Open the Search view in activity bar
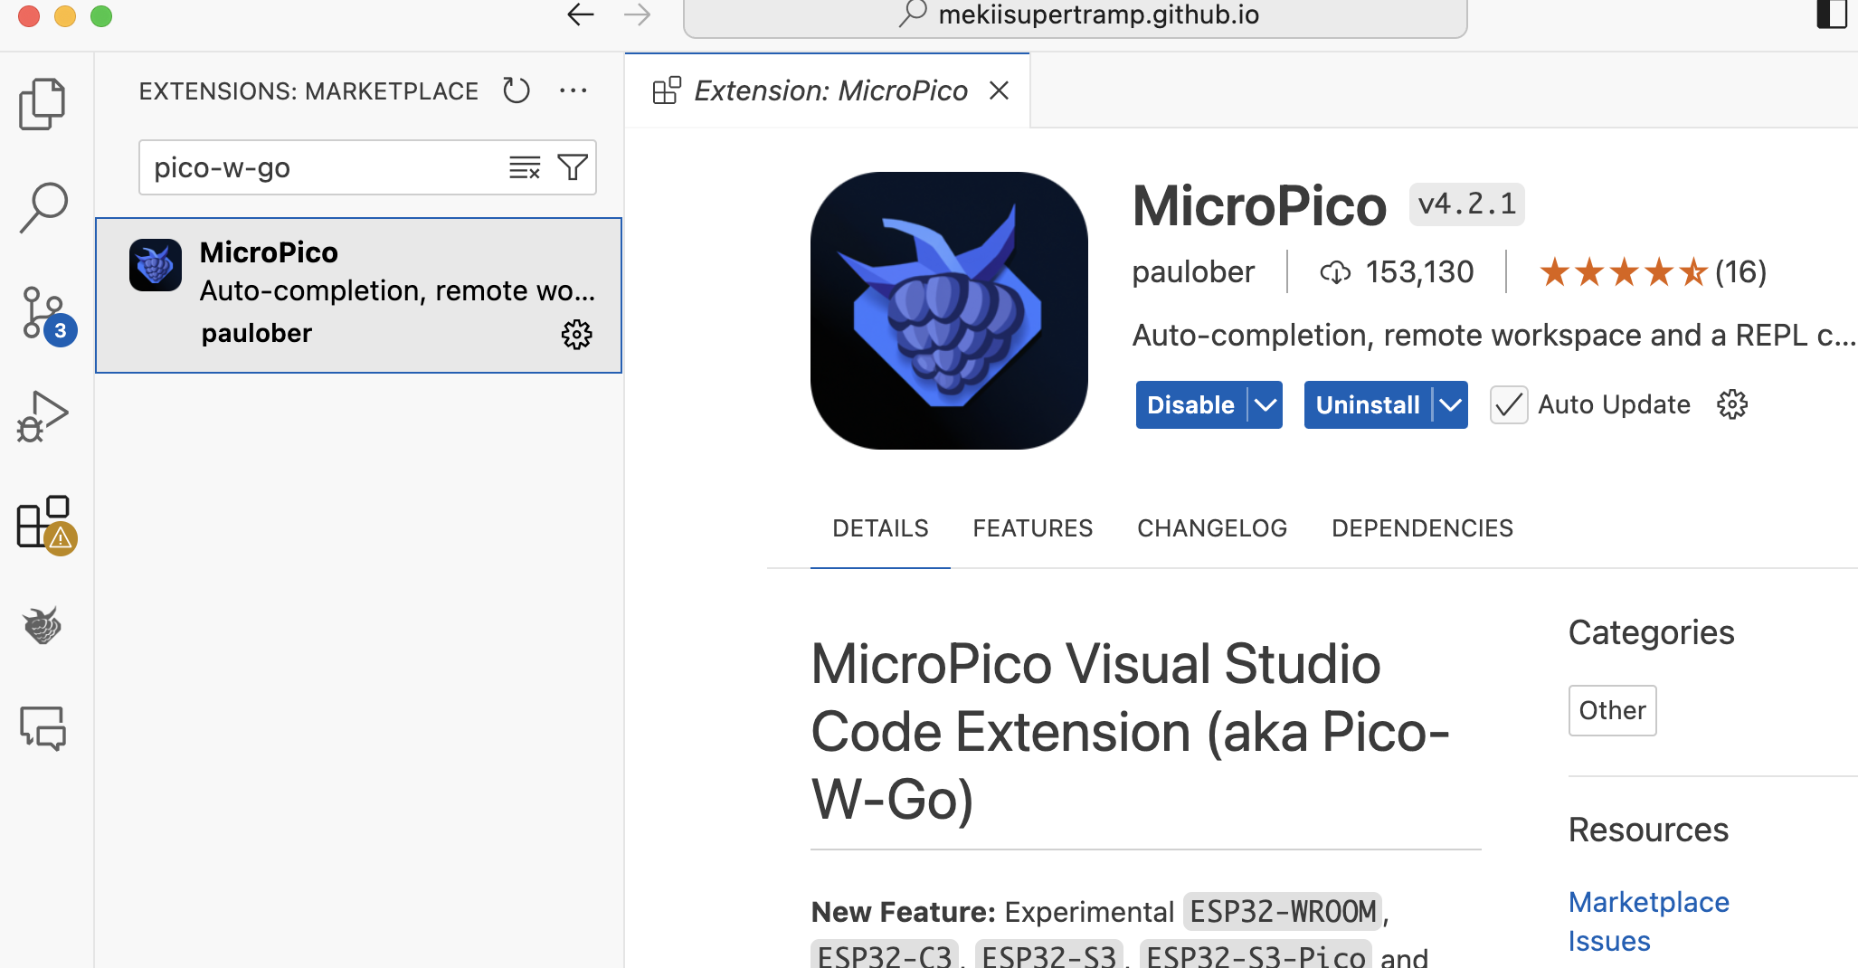This screenshot has width=1858, height=968. tap(43, 208)
